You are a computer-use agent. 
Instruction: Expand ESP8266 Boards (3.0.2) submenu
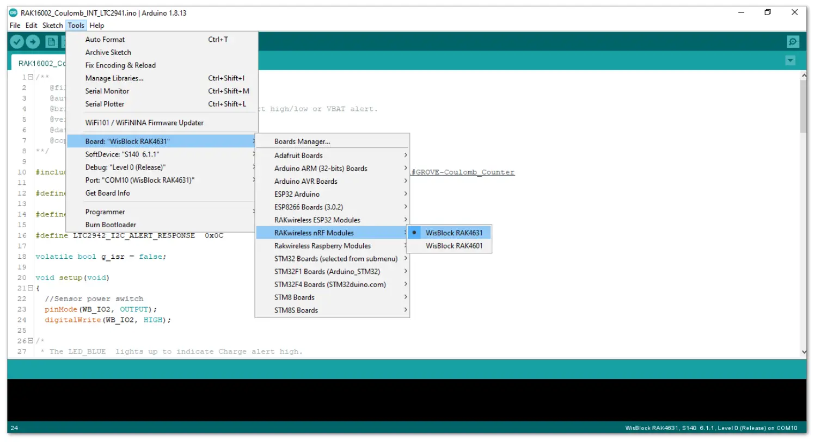click(332, 207)
